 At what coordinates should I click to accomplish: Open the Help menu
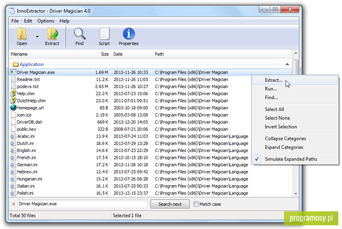(64, 21)
